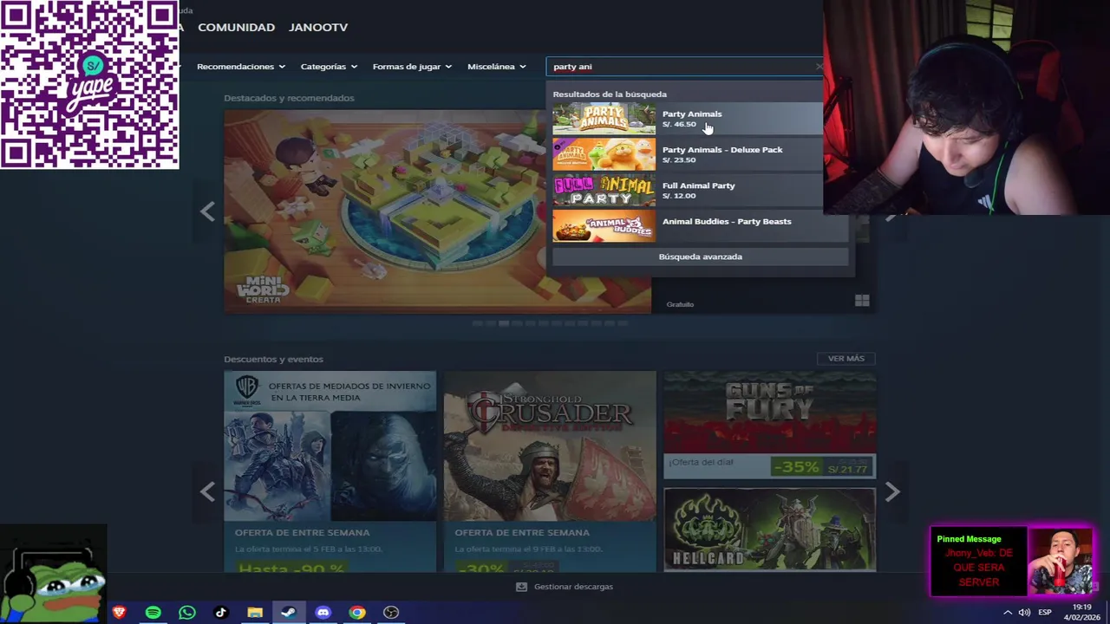Open the Mini World Creata featured banner
1110x624 pixels.
click(437, 211)
